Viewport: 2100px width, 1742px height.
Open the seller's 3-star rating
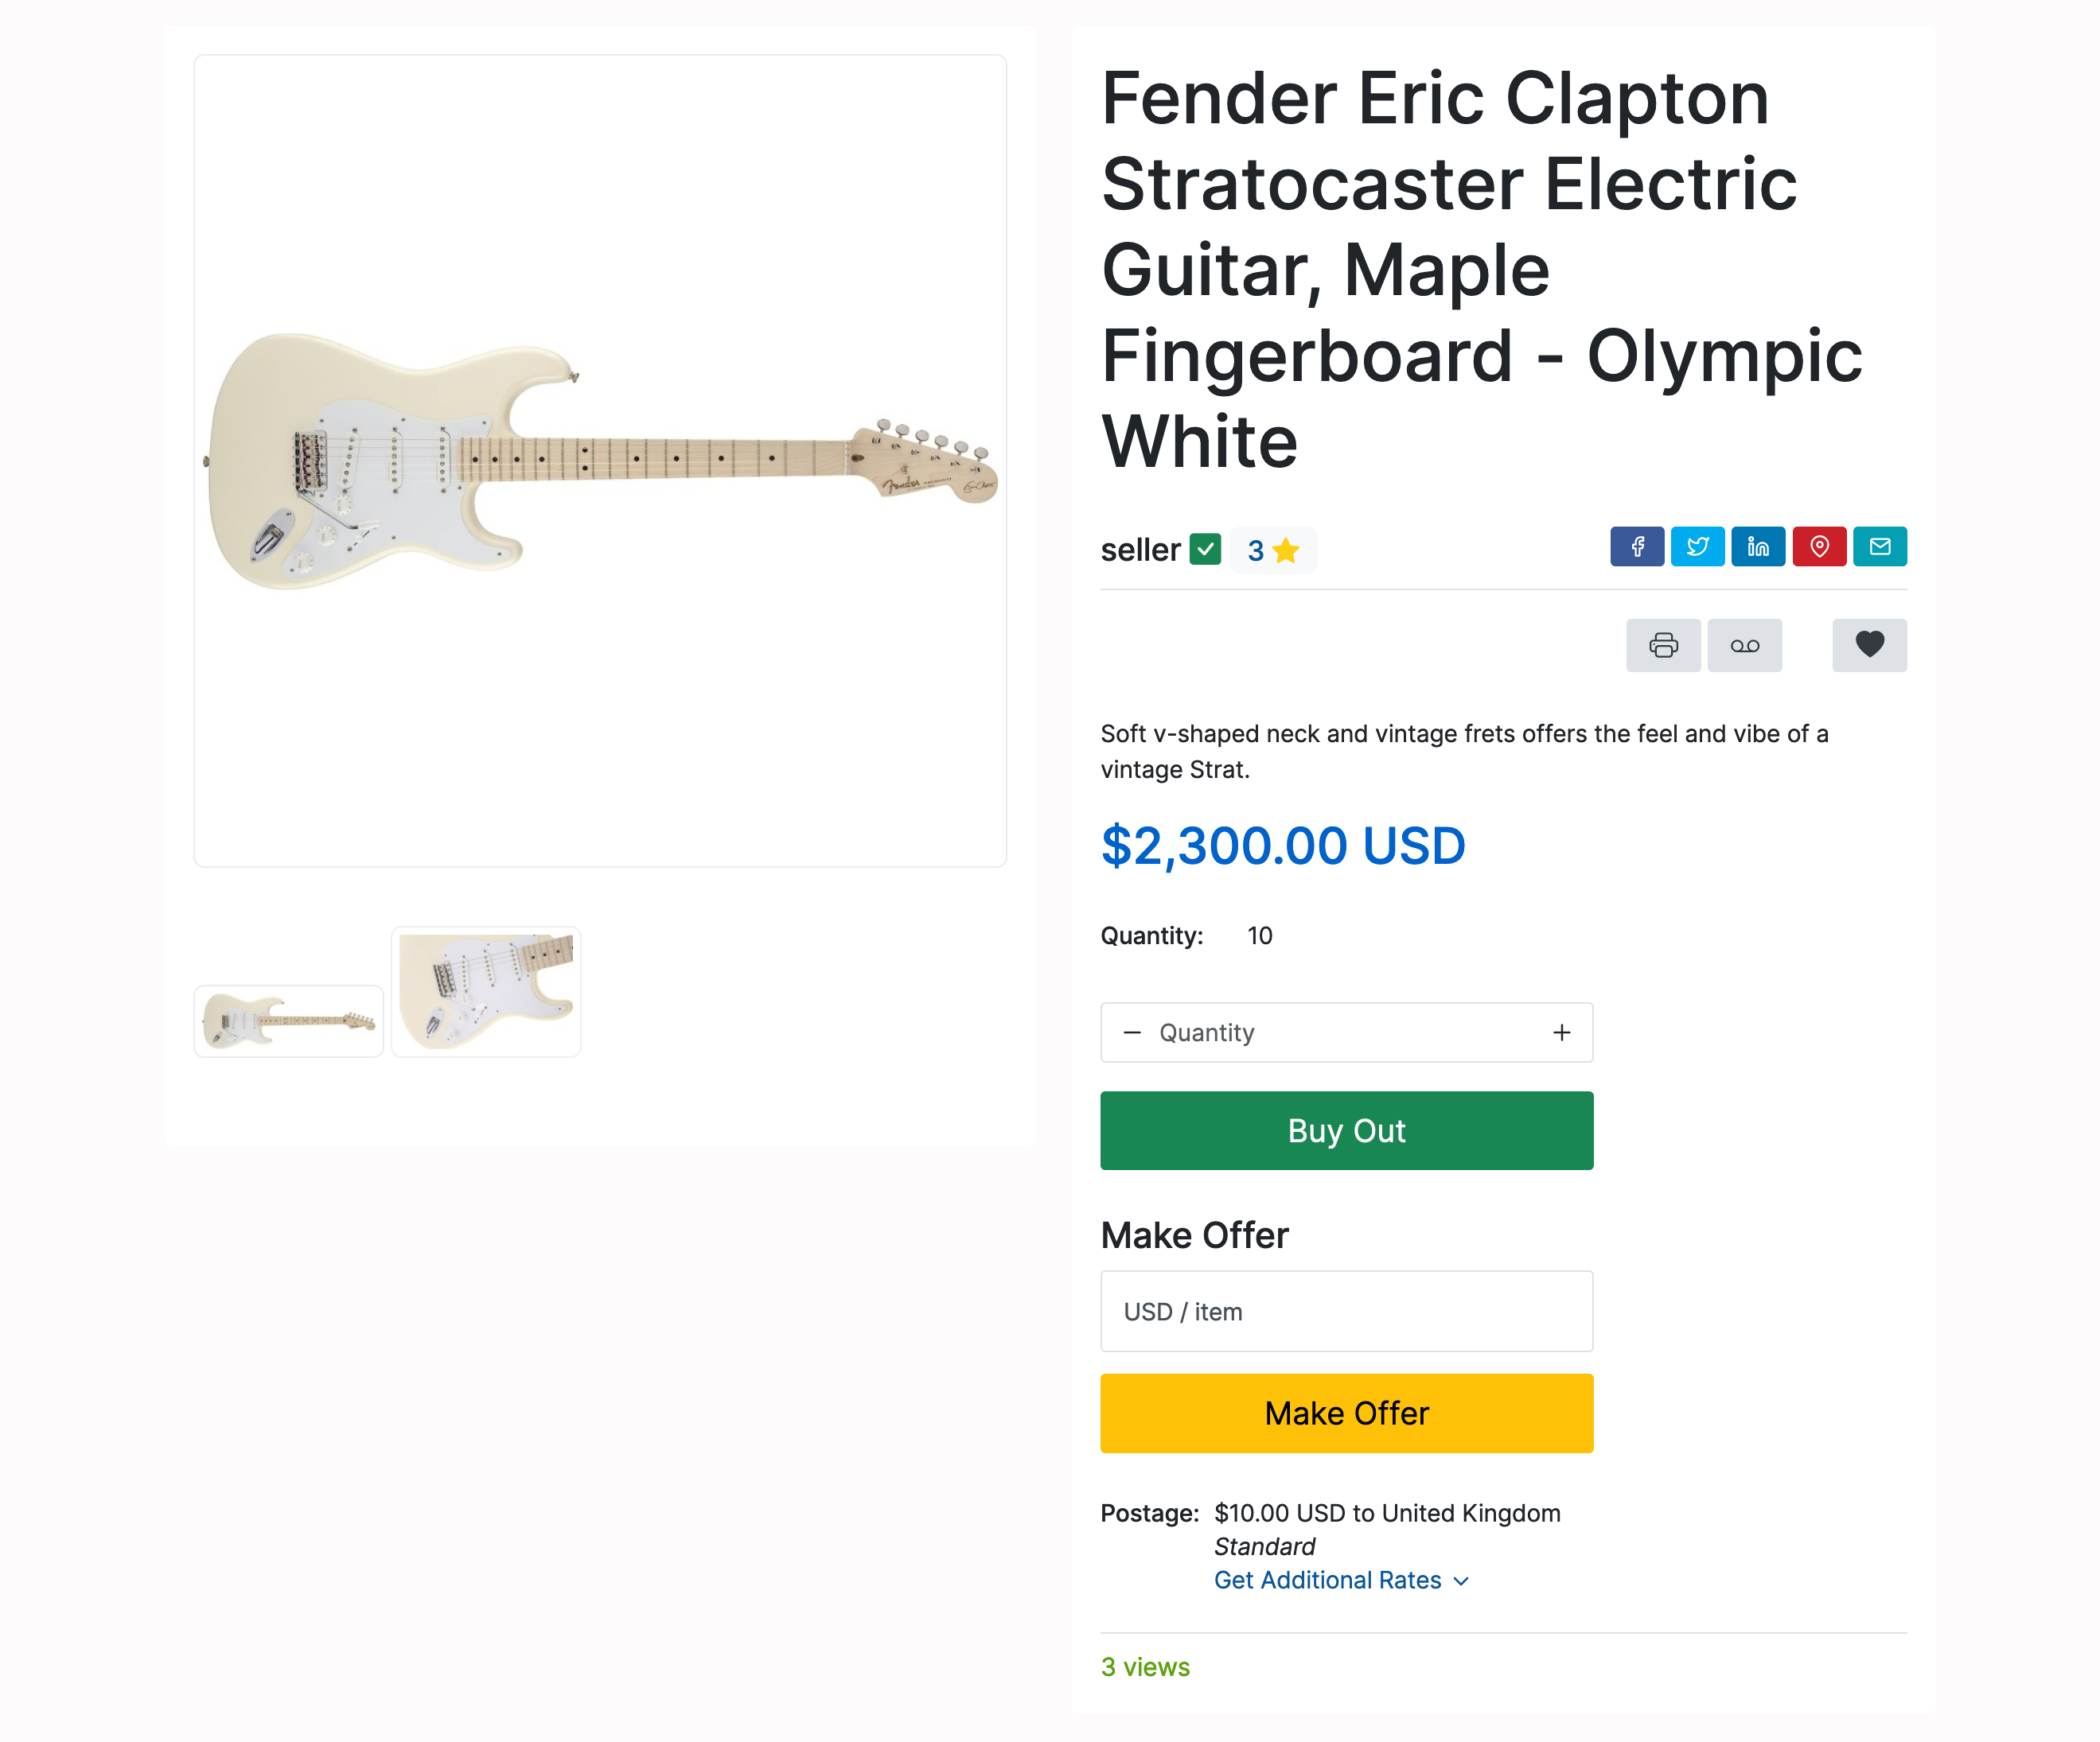(x=1273, y=550)
